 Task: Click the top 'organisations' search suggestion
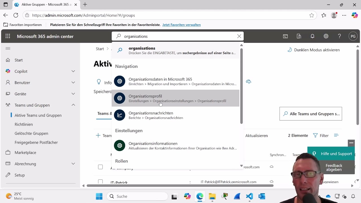(175, 50)
